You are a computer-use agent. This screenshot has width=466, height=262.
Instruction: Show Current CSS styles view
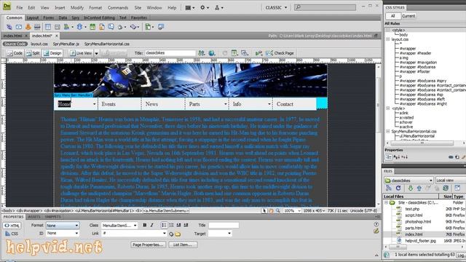(x=408, y=16)
